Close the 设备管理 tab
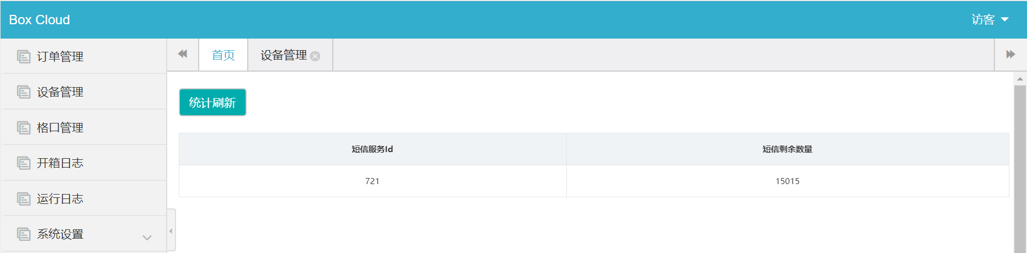Viewport: 1027px width, 253px height. click(315, 56)
